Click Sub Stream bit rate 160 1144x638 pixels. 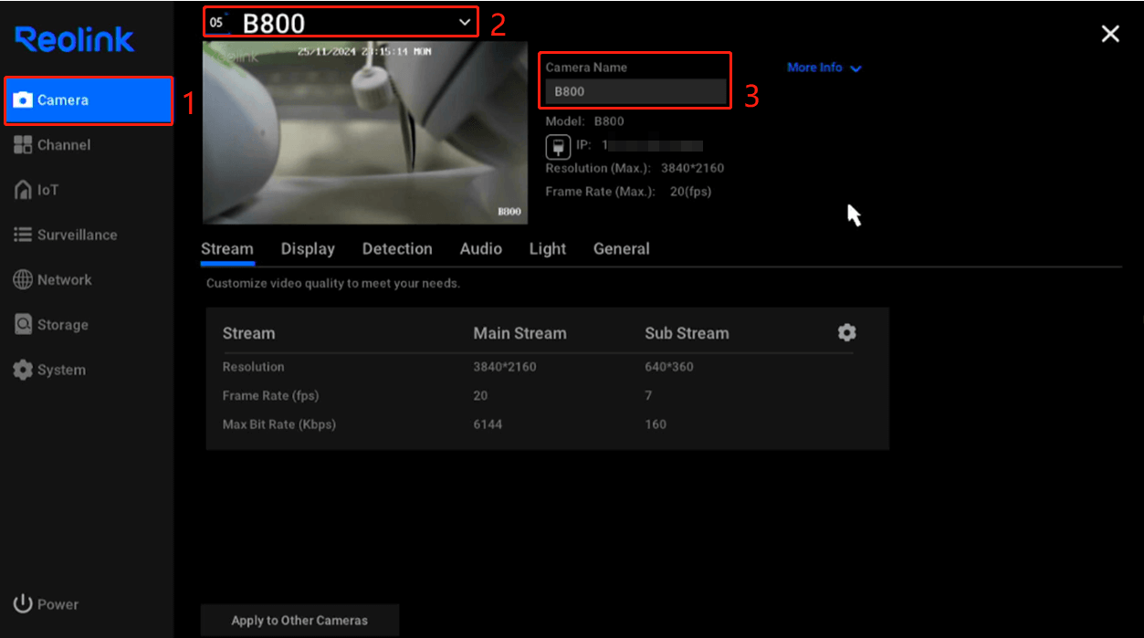(x=656, y=424)
